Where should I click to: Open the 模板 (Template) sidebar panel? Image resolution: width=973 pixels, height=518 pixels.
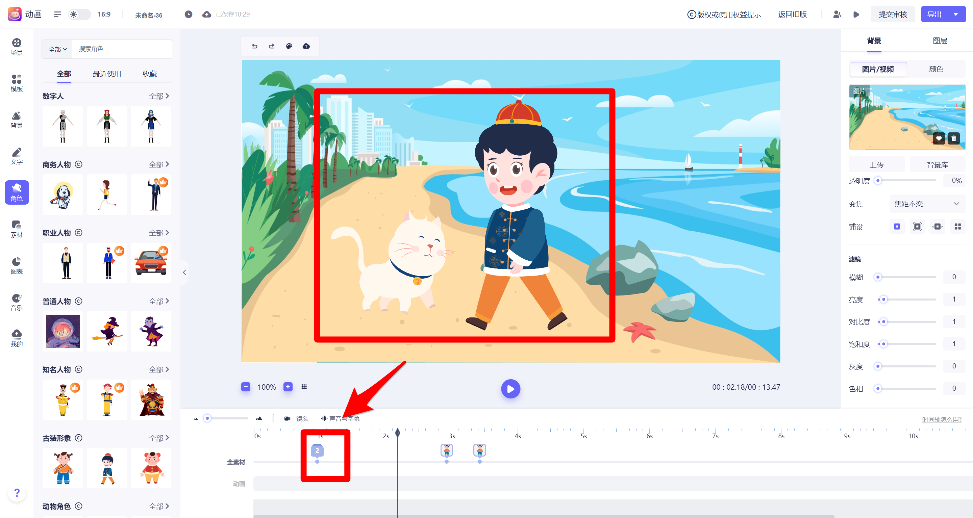tap(17, 83)
